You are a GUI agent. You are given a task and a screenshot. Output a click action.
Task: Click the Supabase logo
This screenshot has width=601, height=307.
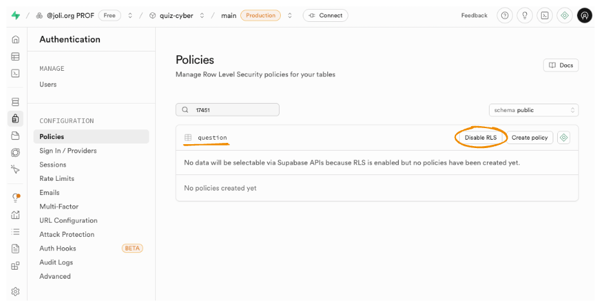[15, 15]
